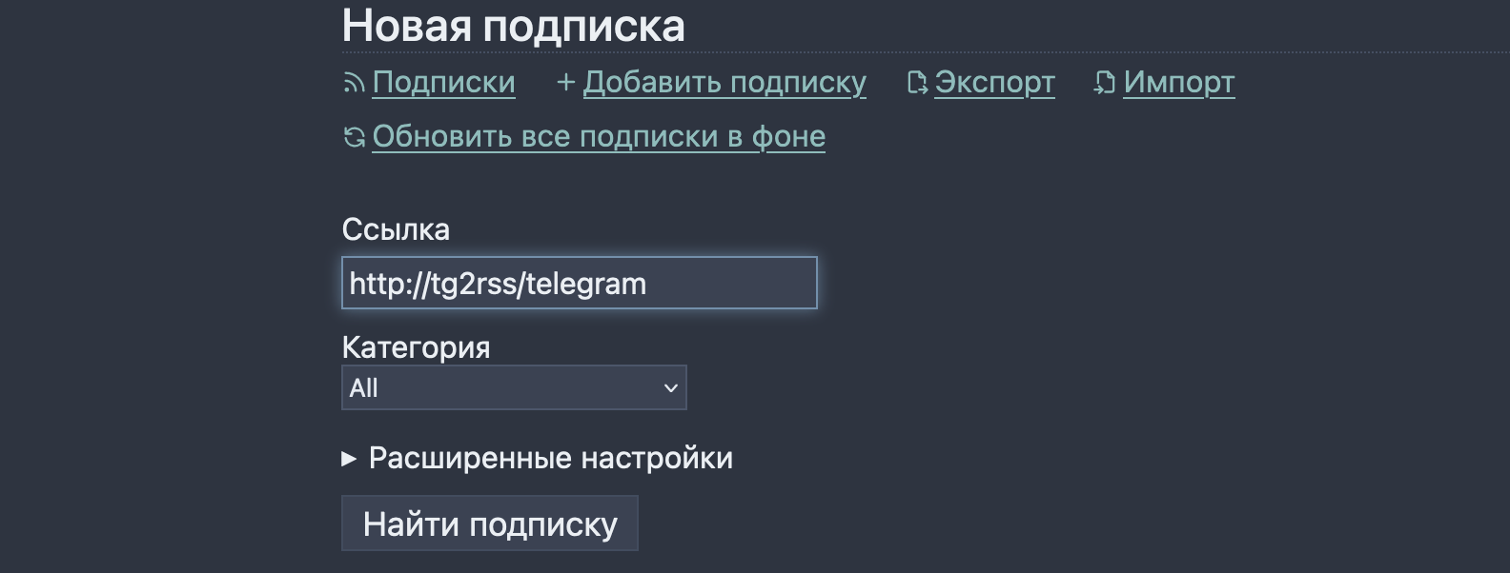Open the Подписки link
This screenshot has width=1510, height=573.
coord(443,83)
